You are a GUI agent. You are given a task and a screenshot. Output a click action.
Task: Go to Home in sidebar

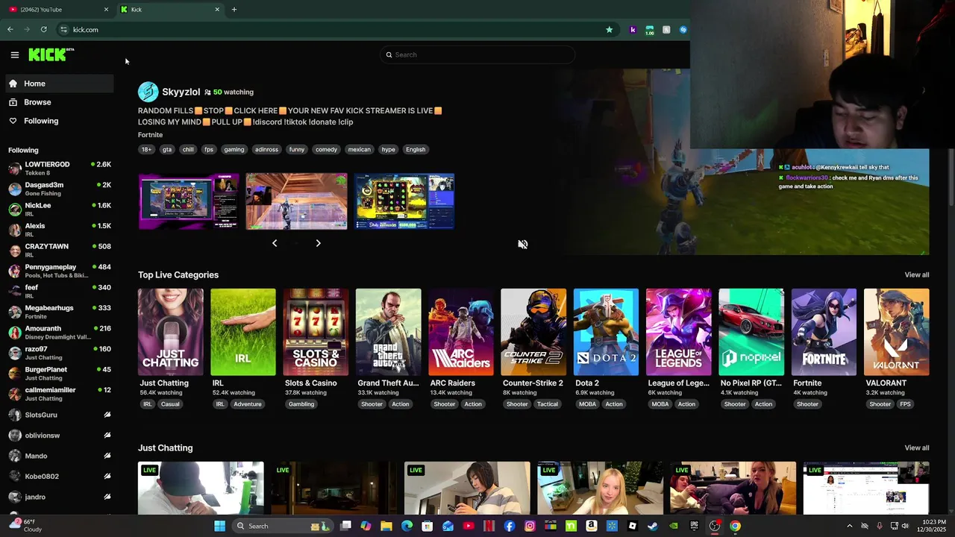(60, 84)
